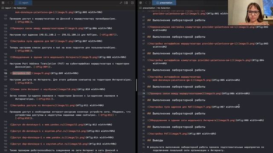Image resolution: width=273 pixels, height=153 pixels.
Task: Add a new editor from report pane
Action: pos(133,3)
